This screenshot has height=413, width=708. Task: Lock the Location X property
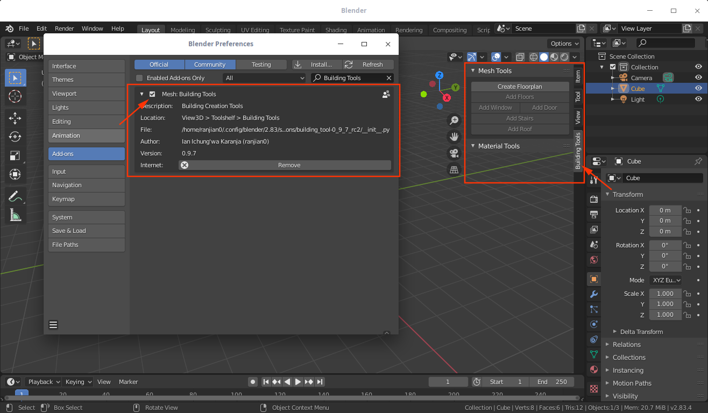coord(687,210)
